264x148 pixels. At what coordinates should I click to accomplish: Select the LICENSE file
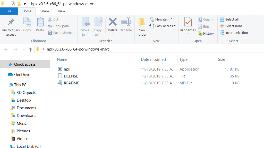point(71,76)
